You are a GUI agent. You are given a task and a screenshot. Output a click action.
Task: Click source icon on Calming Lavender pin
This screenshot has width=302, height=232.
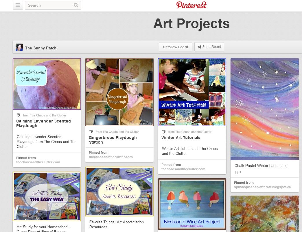pyautogui.click(x=19, y=115)
